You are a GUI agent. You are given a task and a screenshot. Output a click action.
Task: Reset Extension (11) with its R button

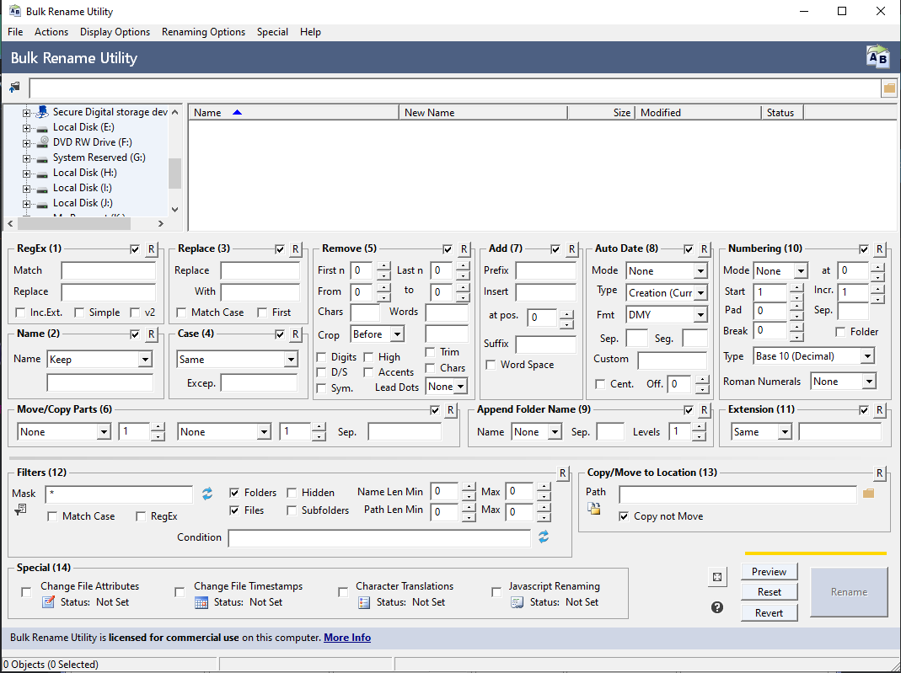(879, 410)
